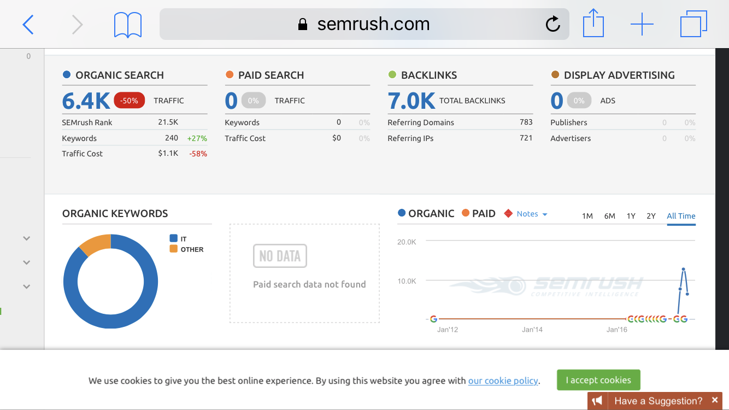The width and height of the screenshot is (729, 410).
Task: Open the cookie policy link
Action: point(503,380)
